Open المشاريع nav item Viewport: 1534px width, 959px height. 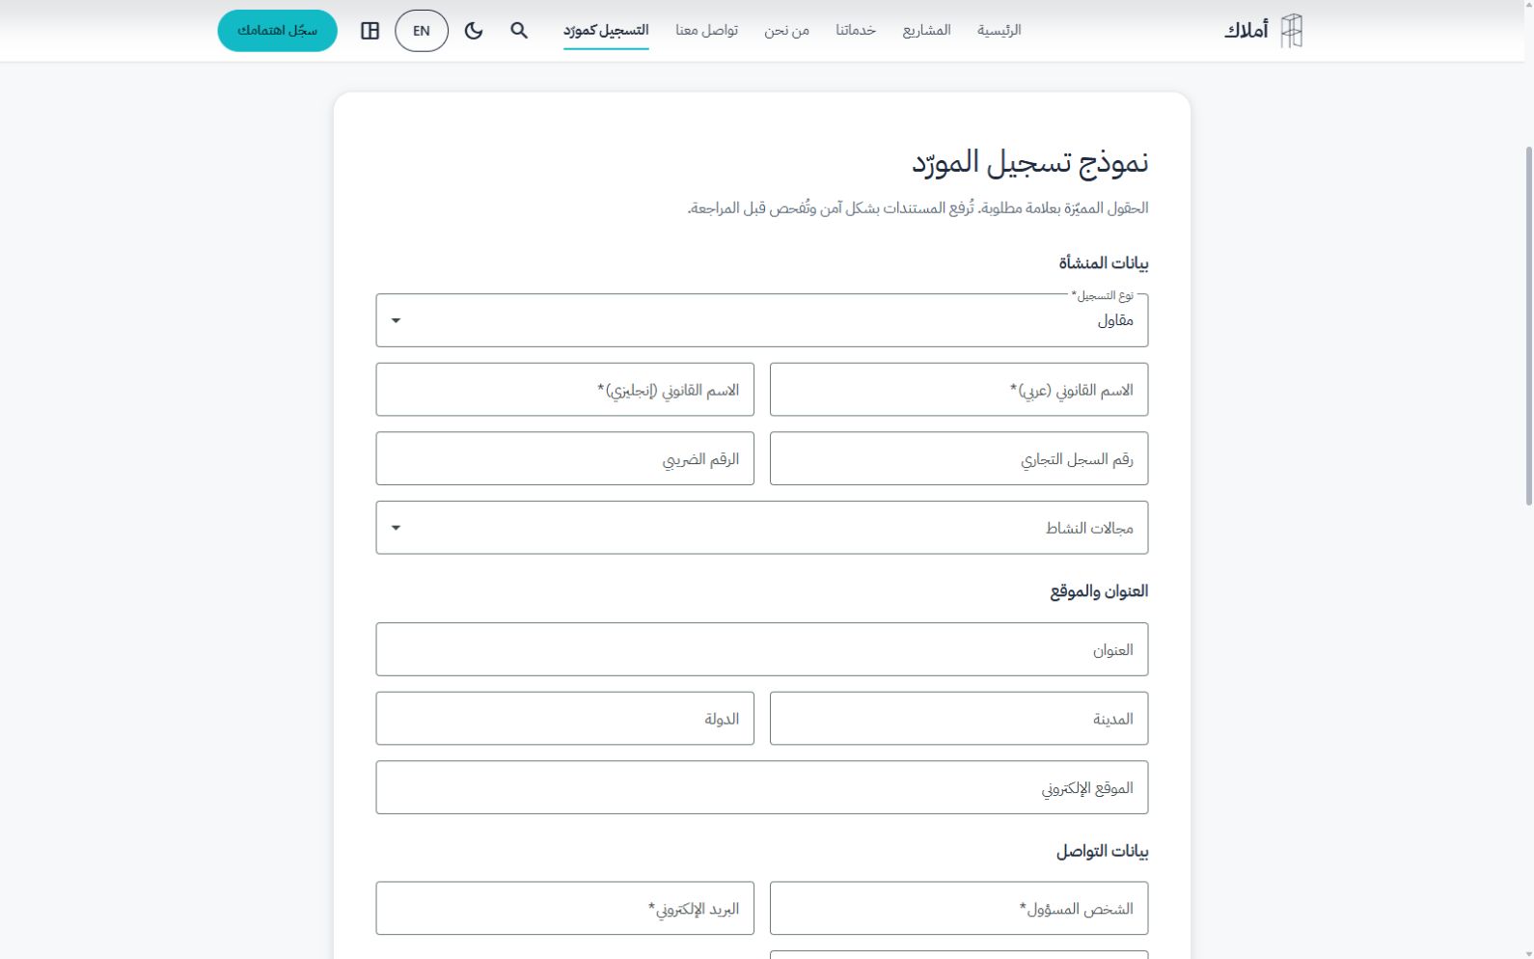click(927, 31)
